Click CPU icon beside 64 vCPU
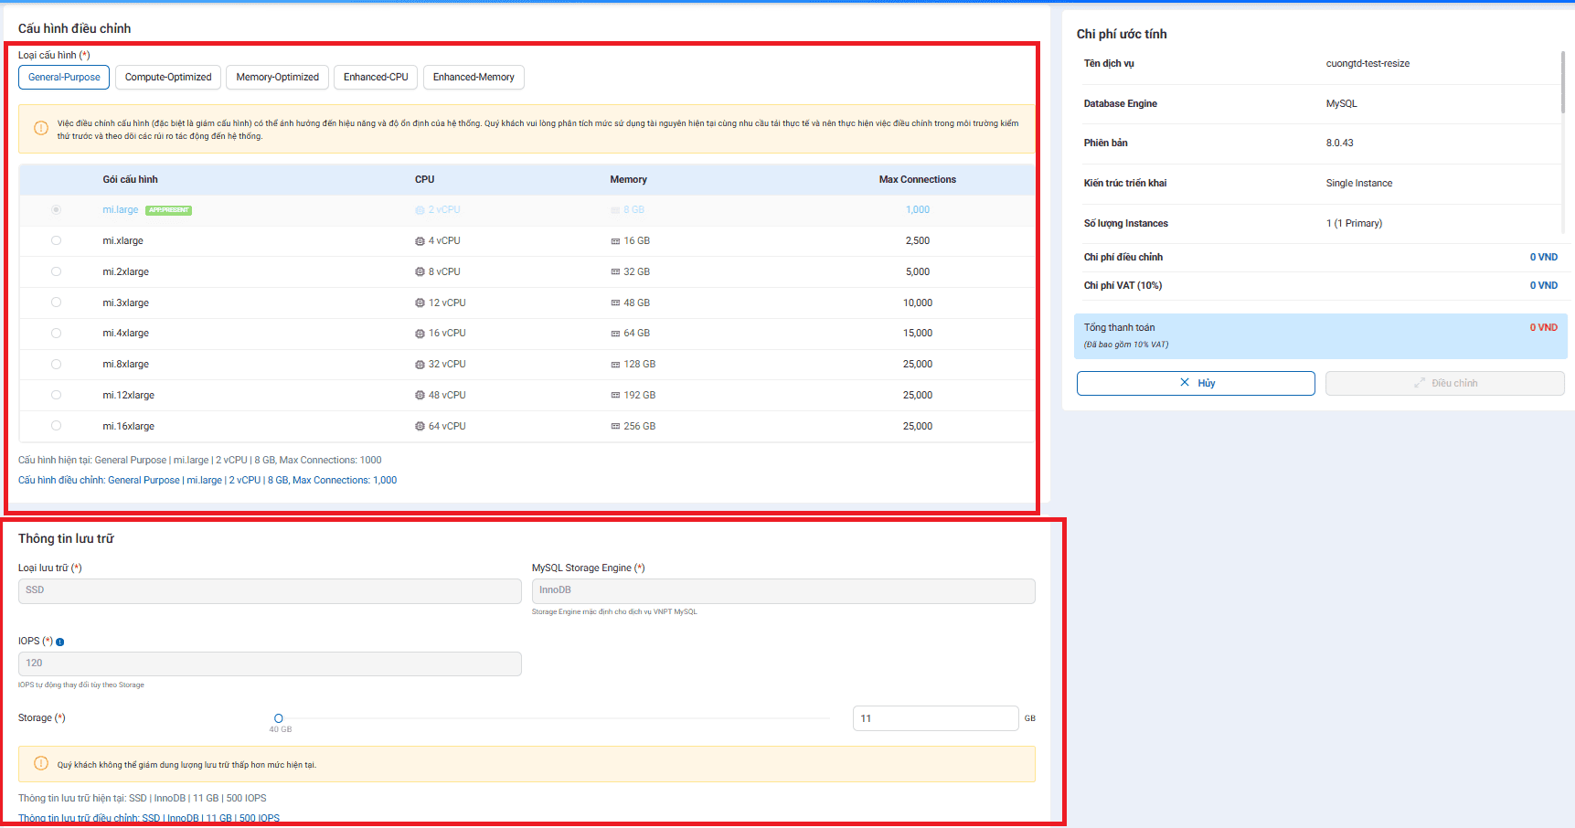The width and height of the screenshot is (1575, 828). point(420,427)
